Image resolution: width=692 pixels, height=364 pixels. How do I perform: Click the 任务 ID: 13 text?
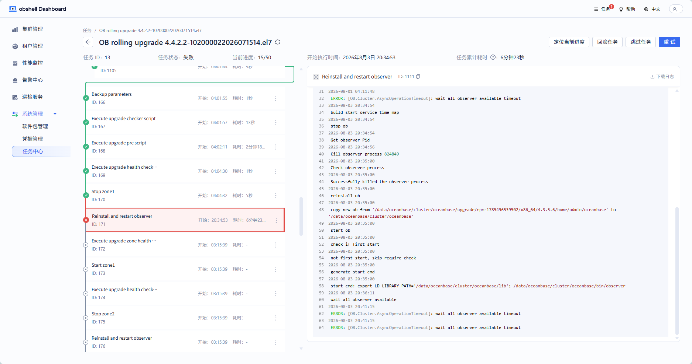[x=97, y=57]
